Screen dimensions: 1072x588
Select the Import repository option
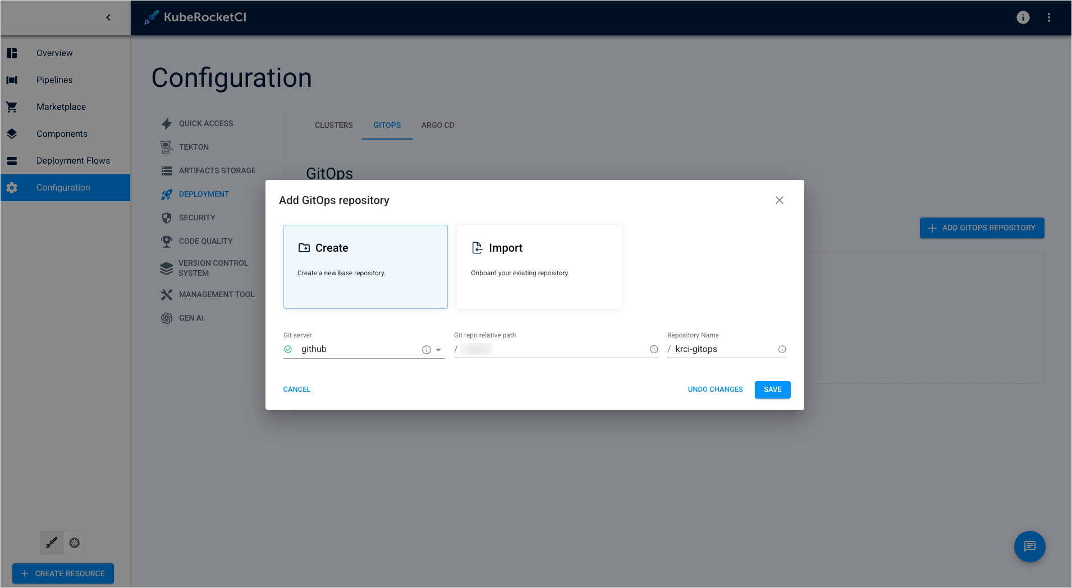pyautogui.click(x=538, y=267)
